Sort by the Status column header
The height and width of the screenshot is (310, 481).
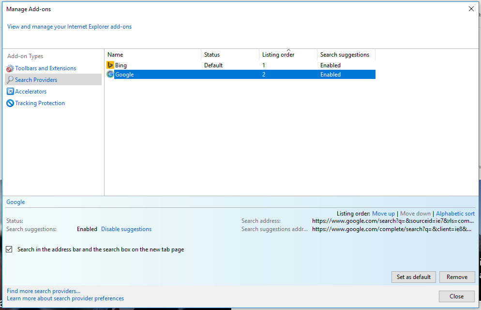tap(230, 55)
